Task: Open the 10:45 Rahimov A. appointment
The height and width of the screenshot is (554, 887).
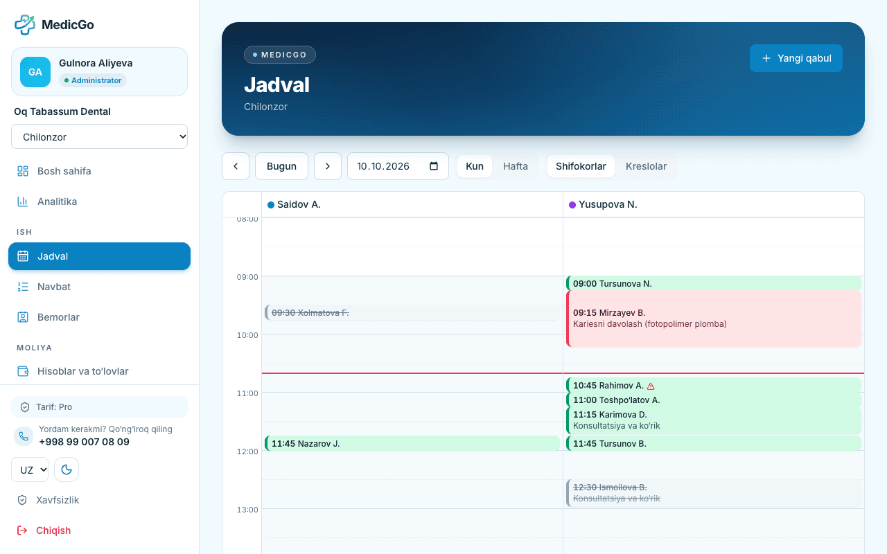Action: tap(714, 385)
